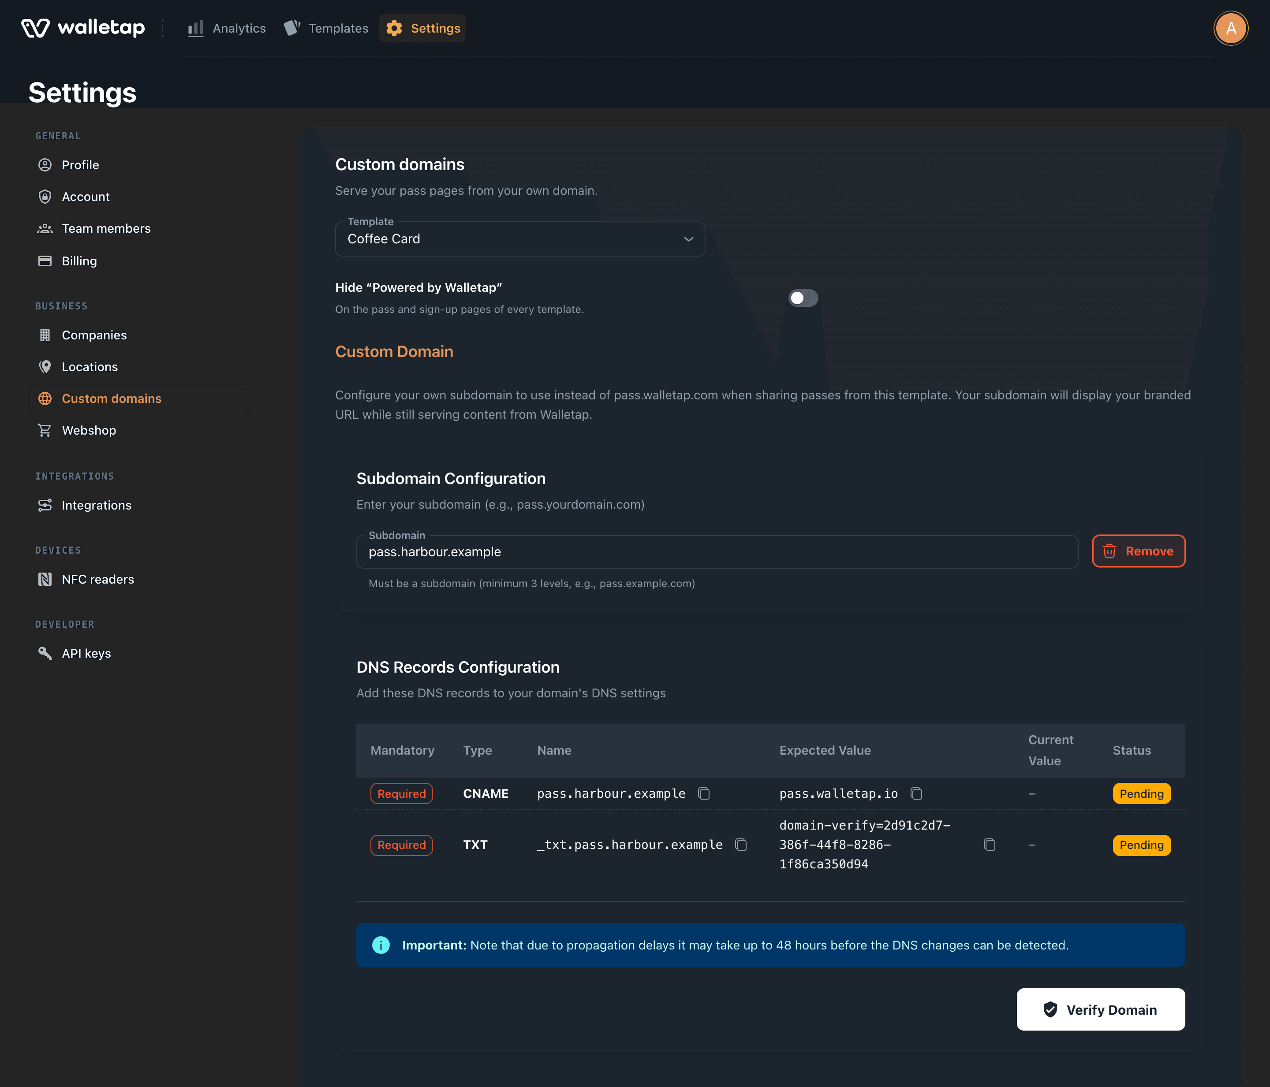Copy CNAME record name pass.harbour.example
1270x1087 pixels.
[704, 793]
